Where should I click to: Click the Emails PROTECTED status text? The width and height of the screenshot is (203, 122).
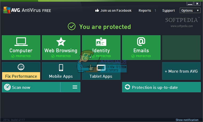click(143, 56)
